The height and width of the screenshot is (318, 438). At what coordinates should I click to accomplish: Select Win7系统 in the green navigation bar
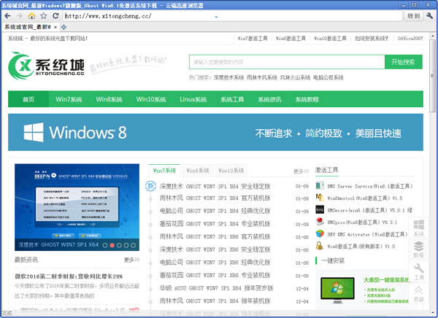tap(69, 99)
